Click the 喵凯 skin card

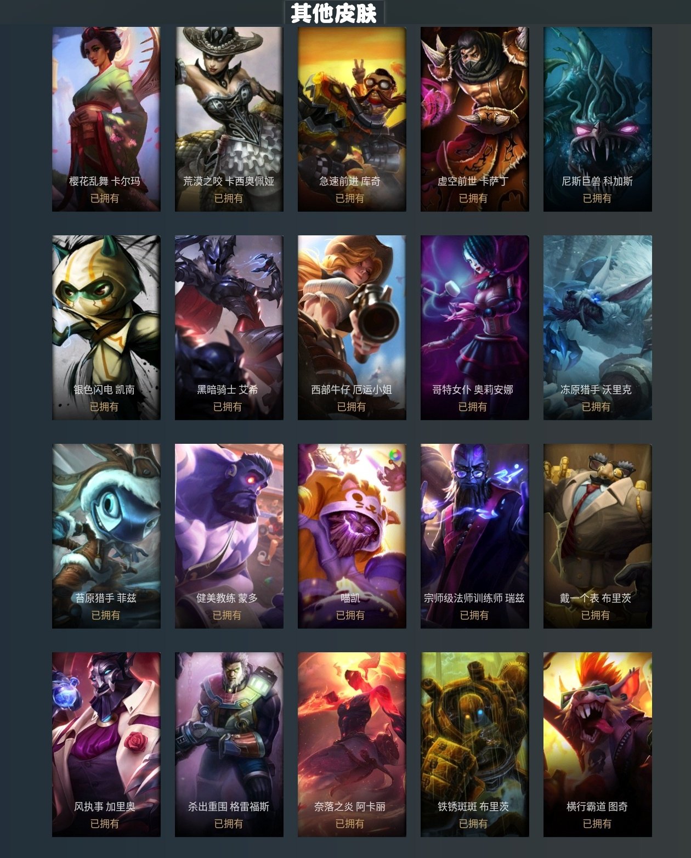[x=352, y=536]
